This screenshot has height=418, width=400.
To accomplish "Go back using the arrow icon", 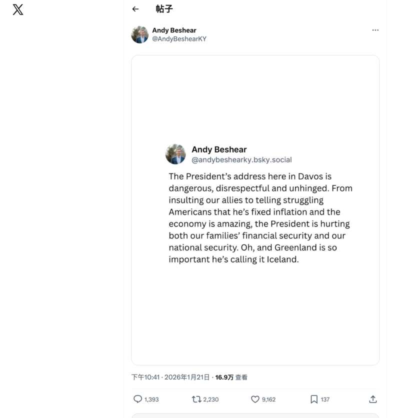I will coord(135,9).
